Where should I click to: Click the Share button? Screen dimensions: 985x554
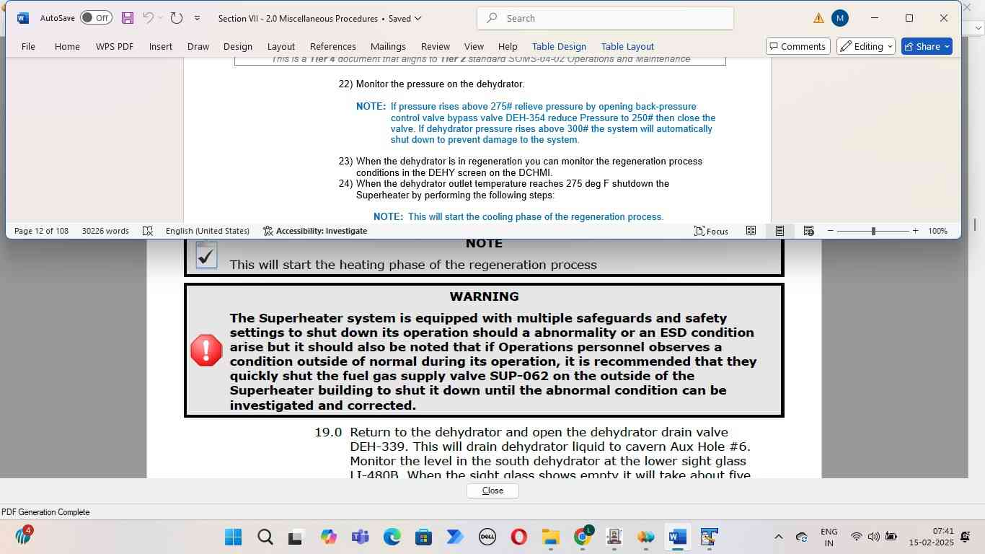927,46
